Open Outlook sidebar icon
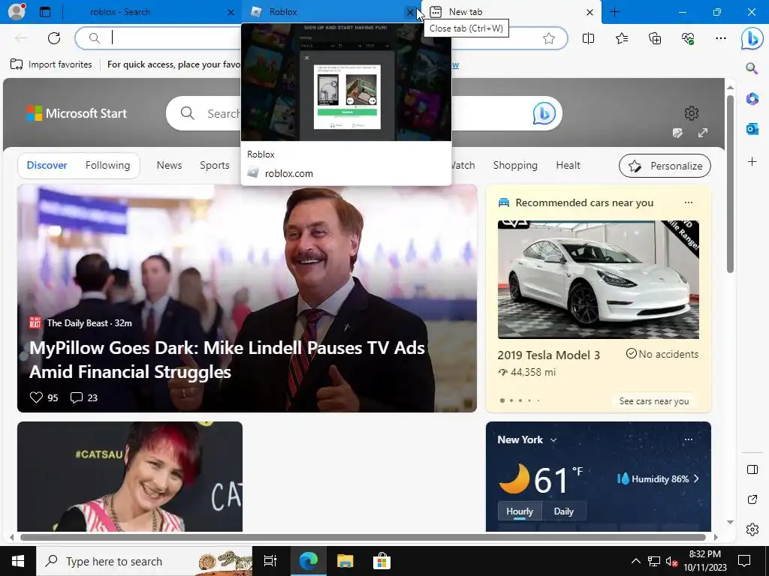This screenshot has height=576, width=769. [x=752, y=129]
